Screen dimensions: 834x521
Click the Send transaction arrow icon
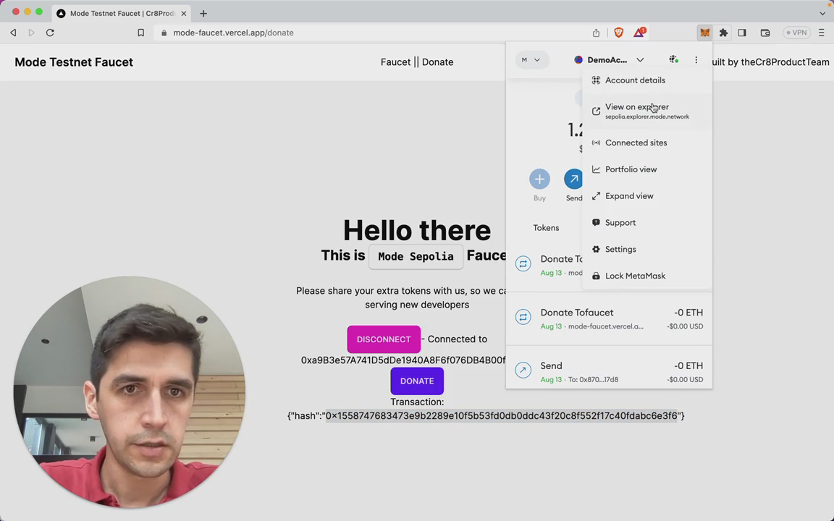(x=523, y=370)
